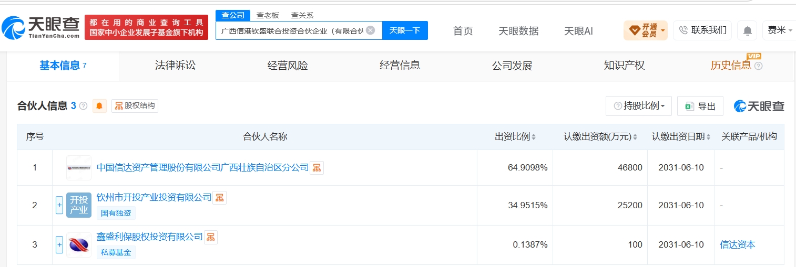Open the 费米 user account dropdown
The height and width of the screenshot is (267, 796).
tap(780, 30)
